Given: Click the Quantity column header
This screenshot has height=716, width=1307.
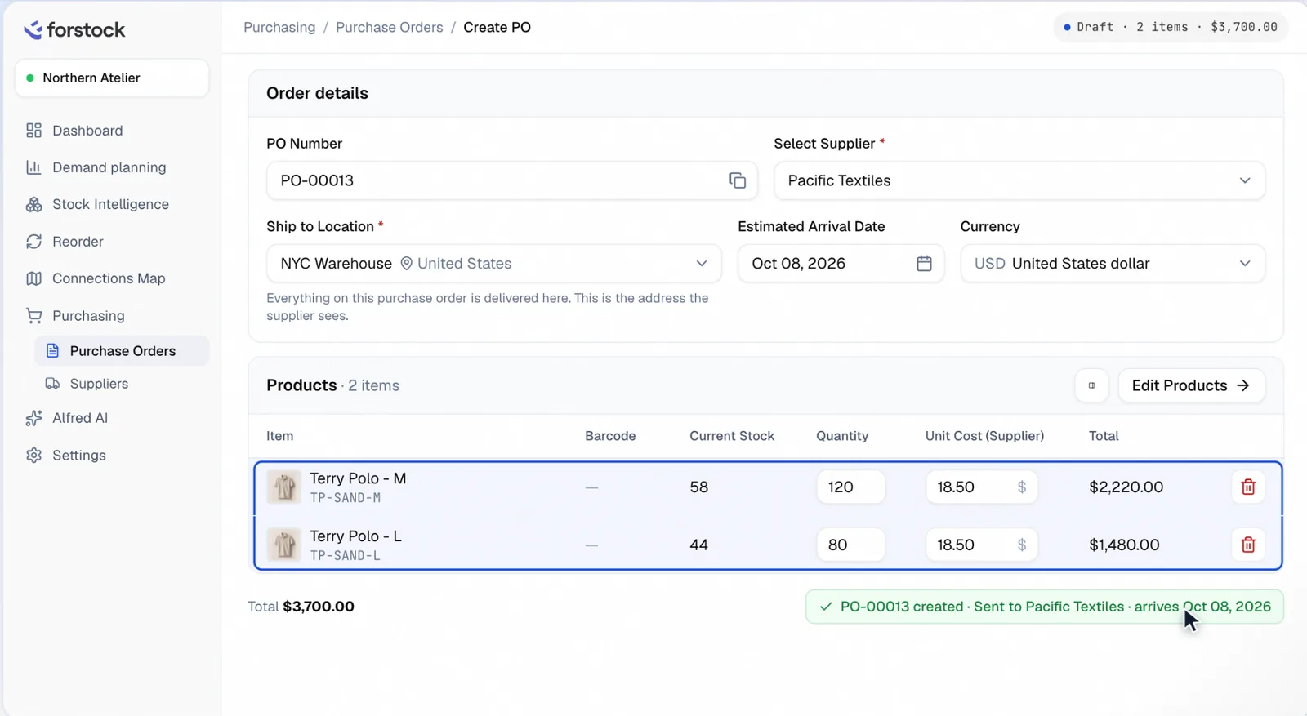Looking at the screenshot, I should click(842, 436).
